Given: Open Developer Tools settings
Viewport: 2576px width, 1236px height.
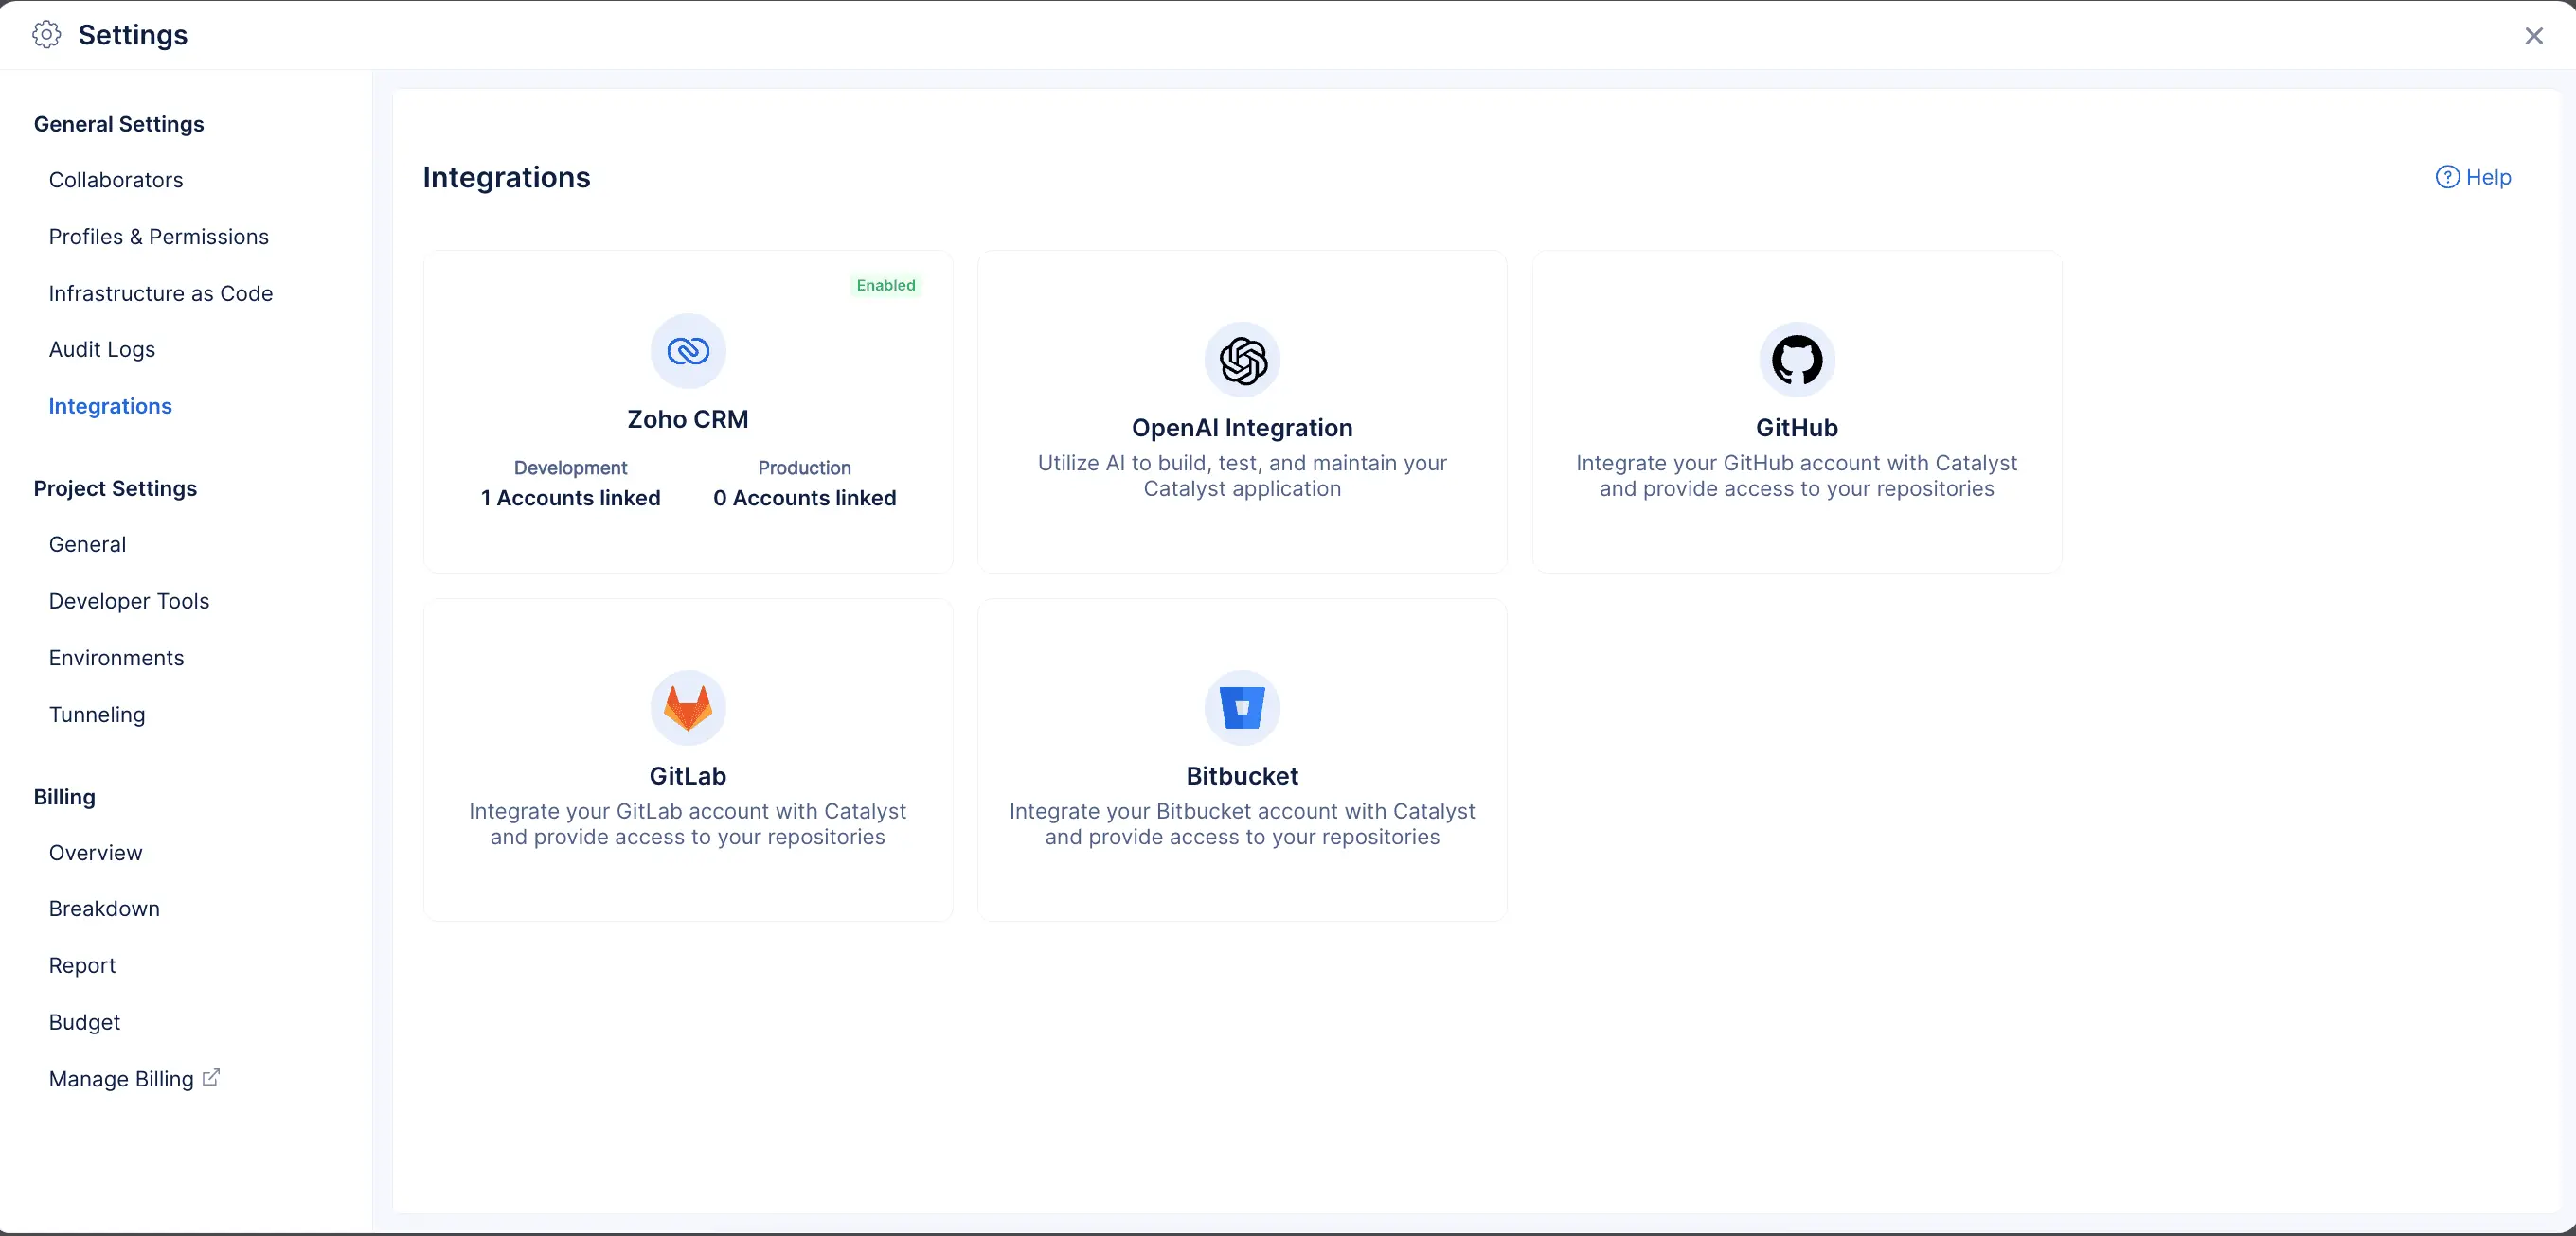Looking at the screenshot, I should [x=129, y=602].
